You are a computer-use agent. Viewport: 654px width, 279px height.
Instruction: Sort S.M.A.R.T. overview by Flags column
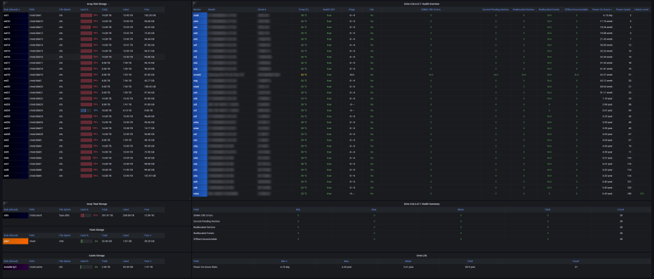point(352,9)
